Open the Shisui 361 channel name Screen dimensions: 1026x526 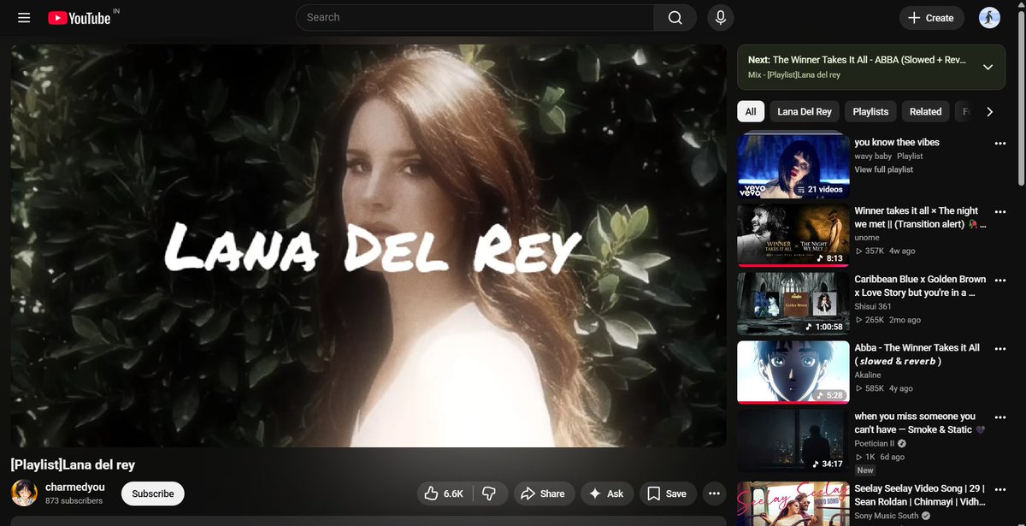coord(873,306)
